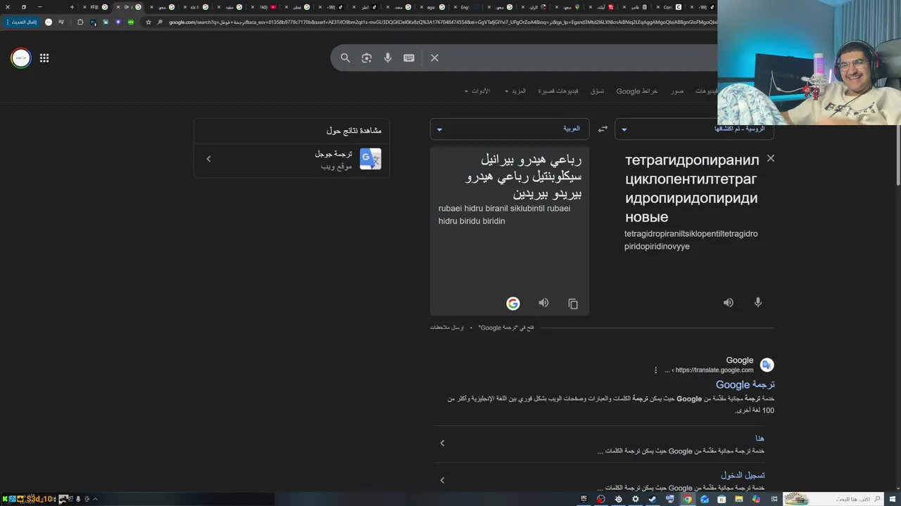Switch to تسوّق shopping tab

coord(597,91)
